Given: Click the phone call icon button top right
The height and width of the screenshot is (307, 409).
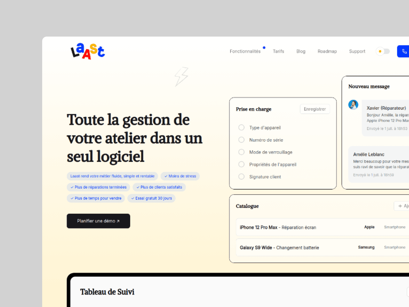Looking at the screenshot, I should click(404, 51).
